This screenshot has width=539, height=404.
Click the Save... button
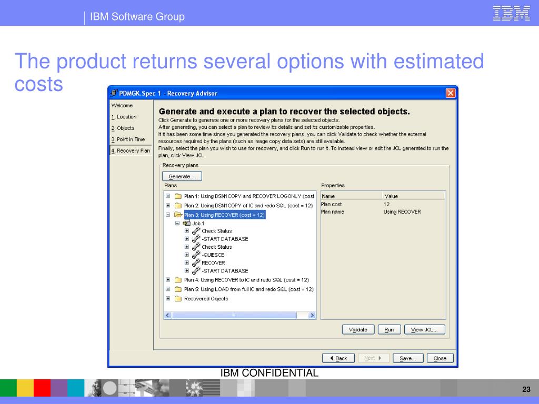[x=408, y=358]
